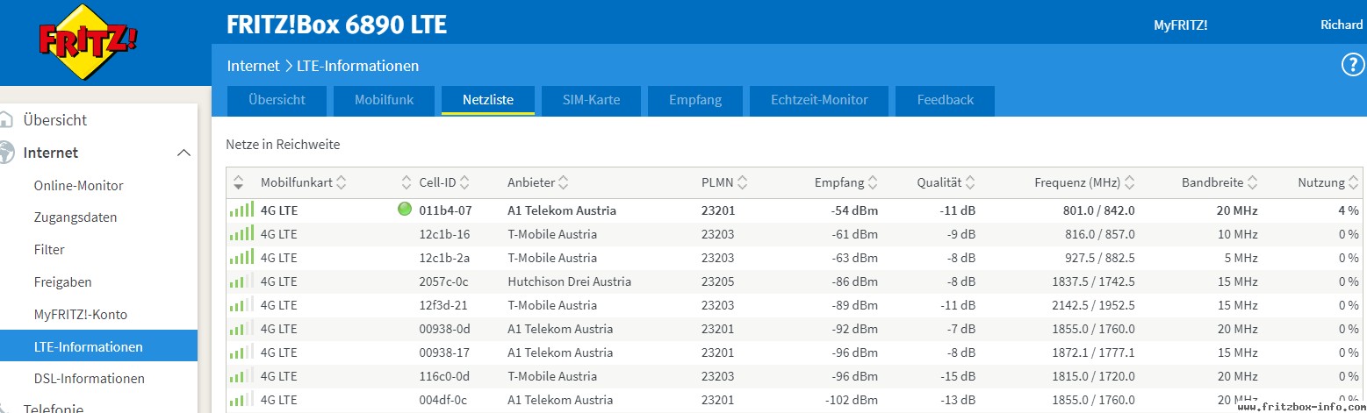Click cell ID 2057c-0c
The image size is (1367, 413).
[444, 281]
